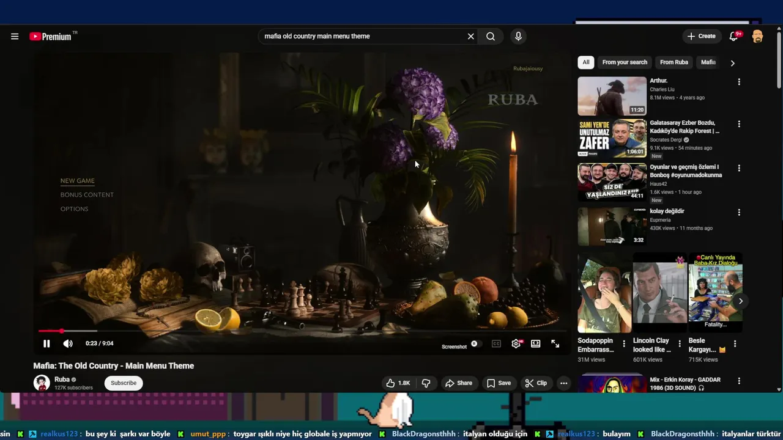Open options for kolay değildir video
The image size is (783, 440).
(739, 212)
